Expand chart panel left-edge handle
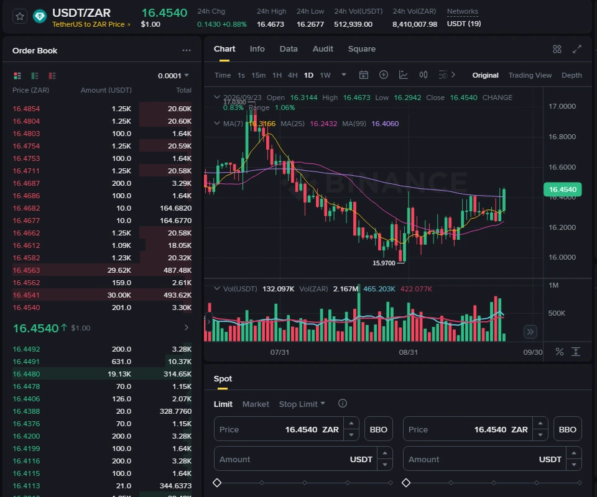Screen dimensions: 597x497 click(x=208, y=322)
